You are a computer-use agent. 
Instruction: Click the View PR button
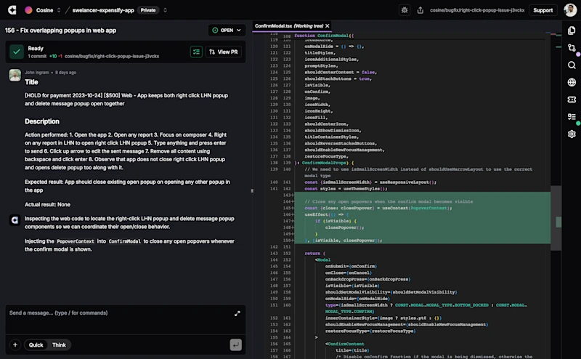(x=224, y=52)
